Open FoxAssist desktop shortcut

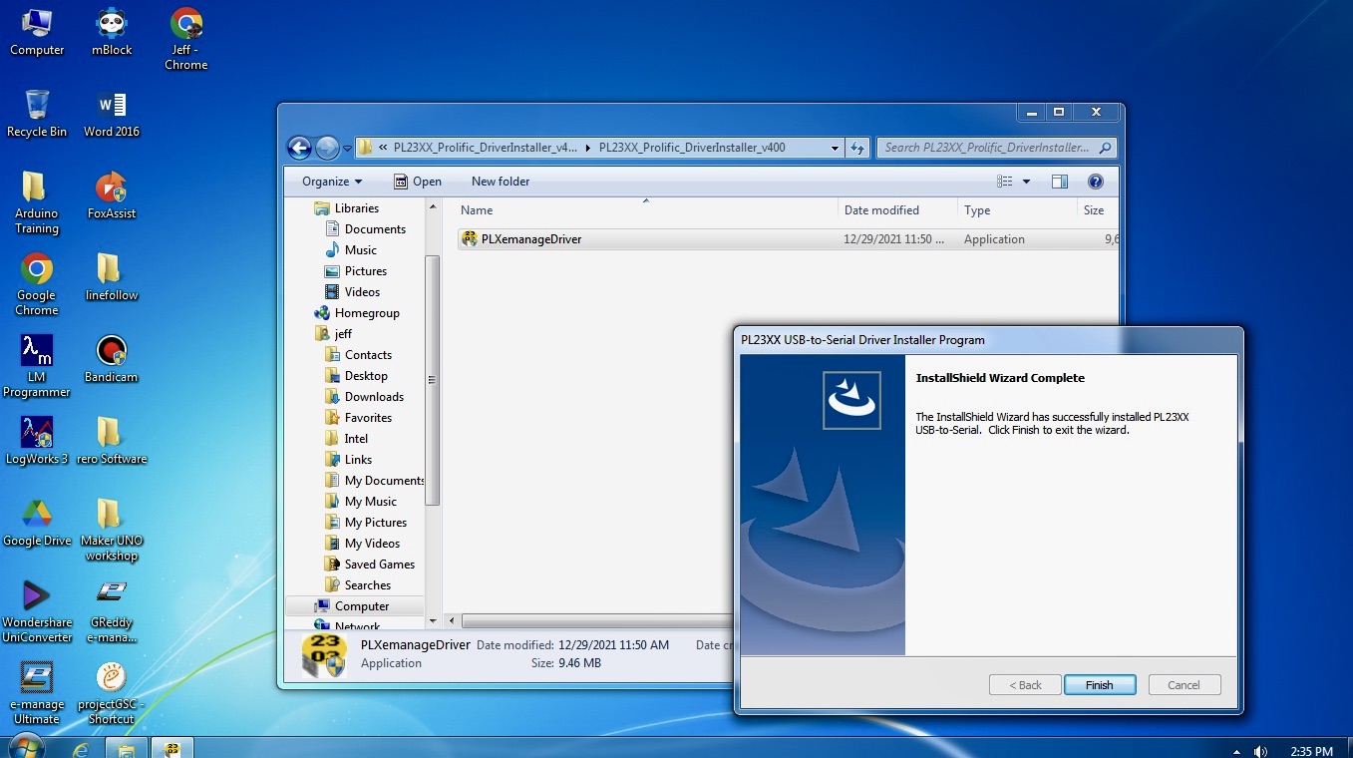112,195
